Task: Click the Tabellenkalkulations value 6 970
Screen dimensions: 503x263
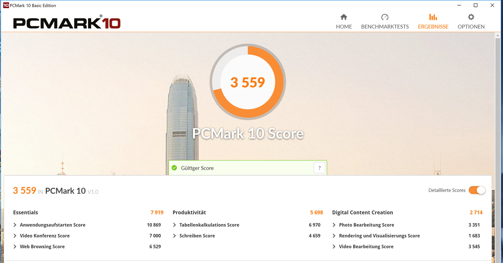Action: pyautogui.click(x=315, y=225)
